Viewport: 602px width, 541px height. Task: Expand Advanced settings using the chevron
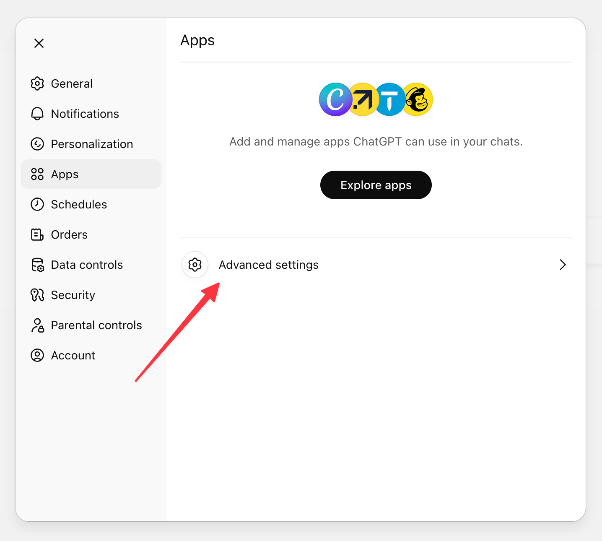tap(563, 265)
